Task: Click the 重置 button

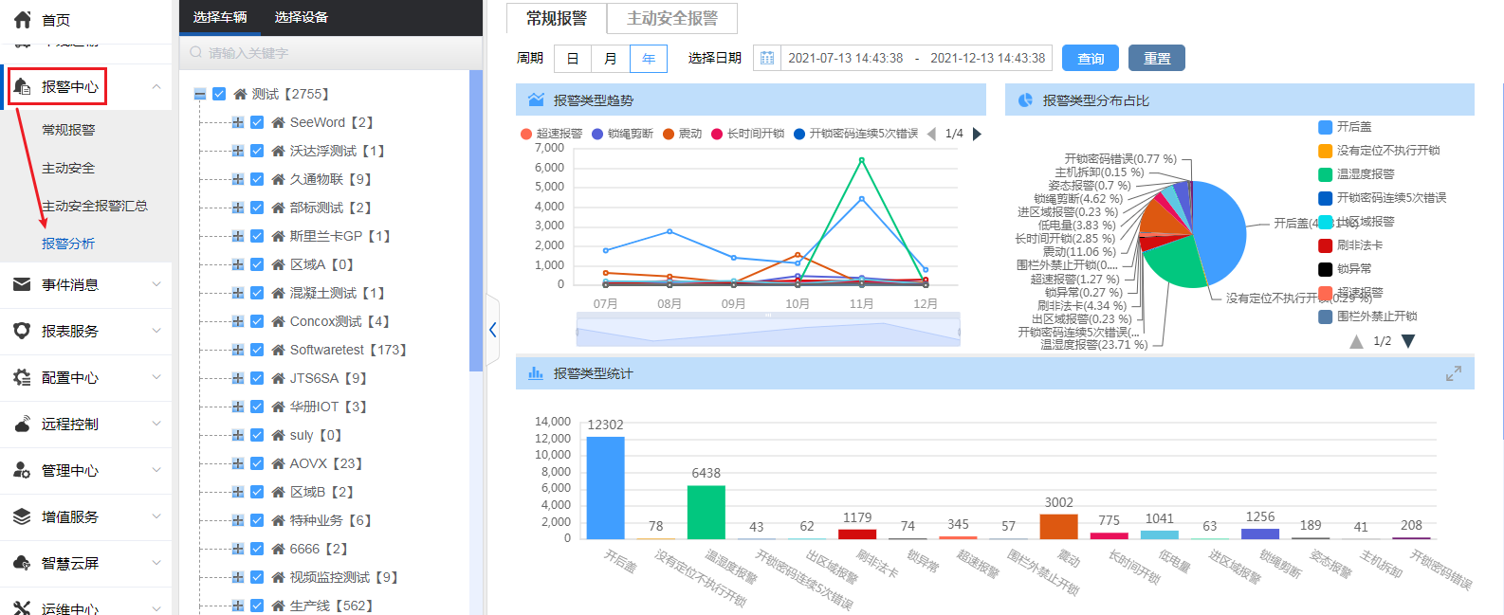Action: click(x=1156, y=58)
